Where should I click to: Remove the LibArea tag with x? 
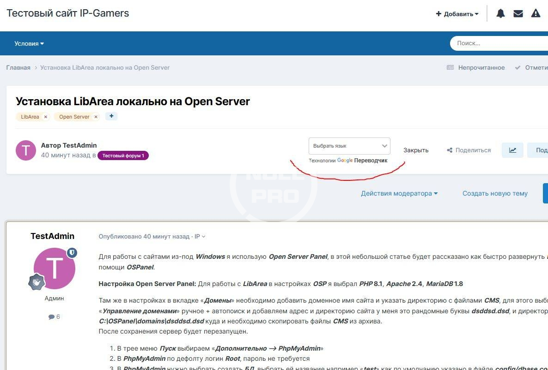click(x=45, y=117)
